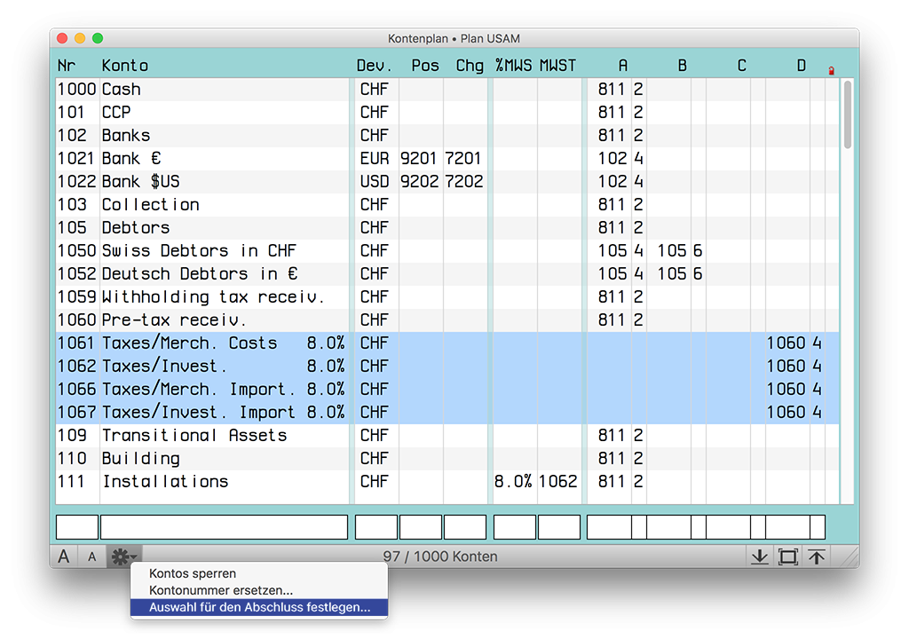The height and width of the screenshot is (639, 909).
Task: Select 'Auswahl für den Abschluss festlegen...'
Action: coord(259,607)
